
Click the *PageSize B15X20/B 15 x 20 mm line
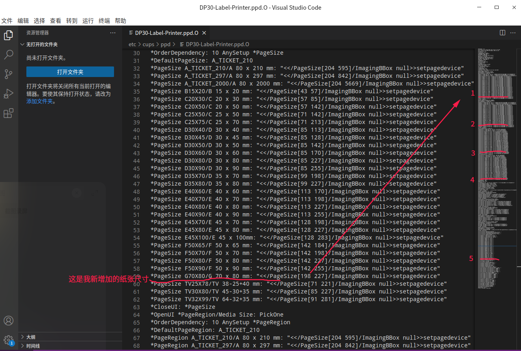point(292,91)
